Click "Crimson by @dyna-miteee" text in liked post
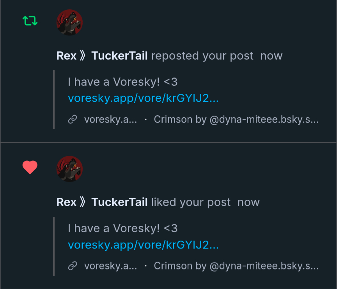This screenshot has width=337, height=289. click(236, 266)
